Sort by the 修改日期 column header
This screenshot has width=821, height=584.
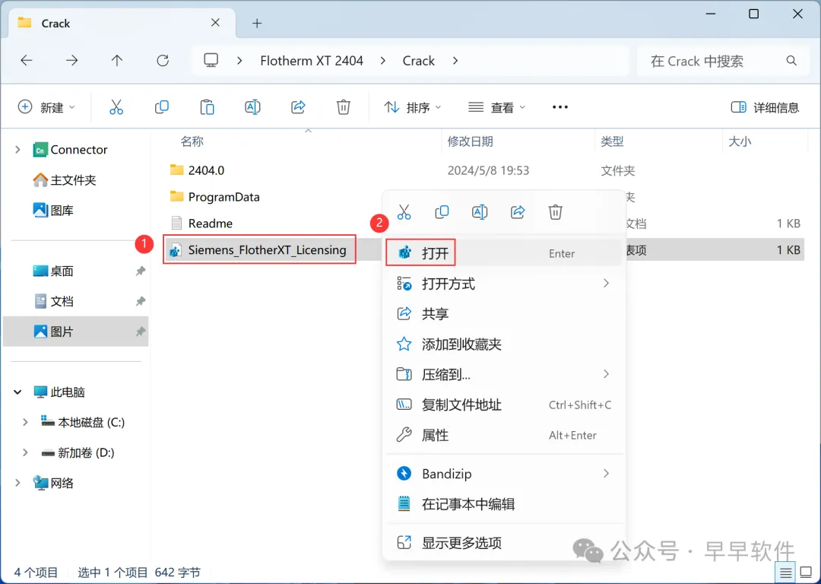[470, 141]
